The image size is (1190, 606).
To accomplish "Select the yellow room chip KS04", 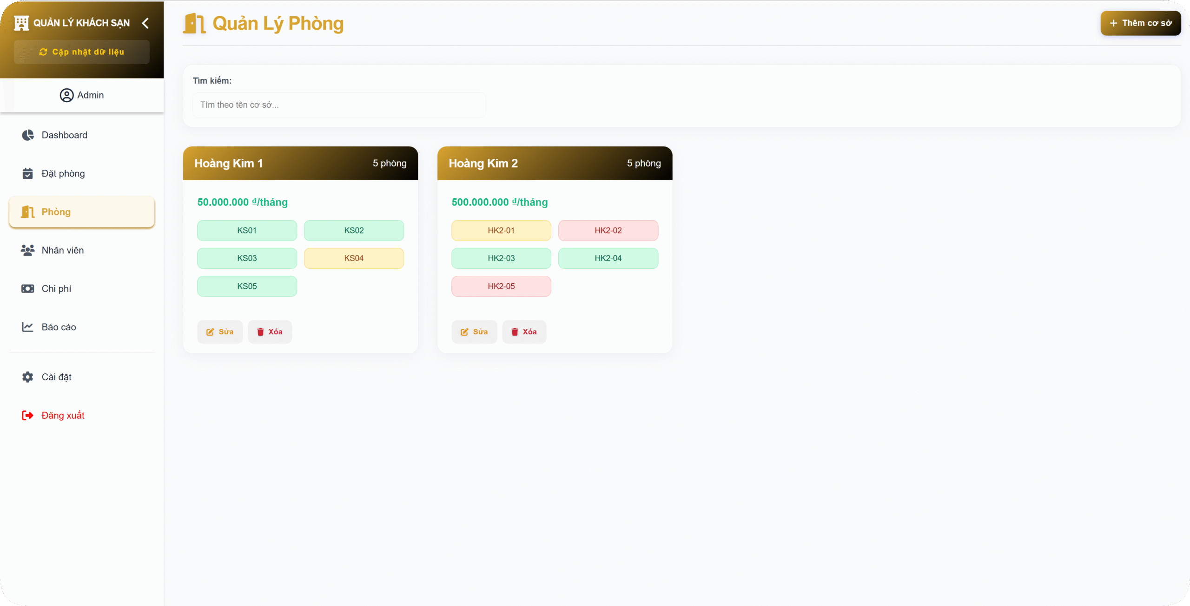I will 354,258.
